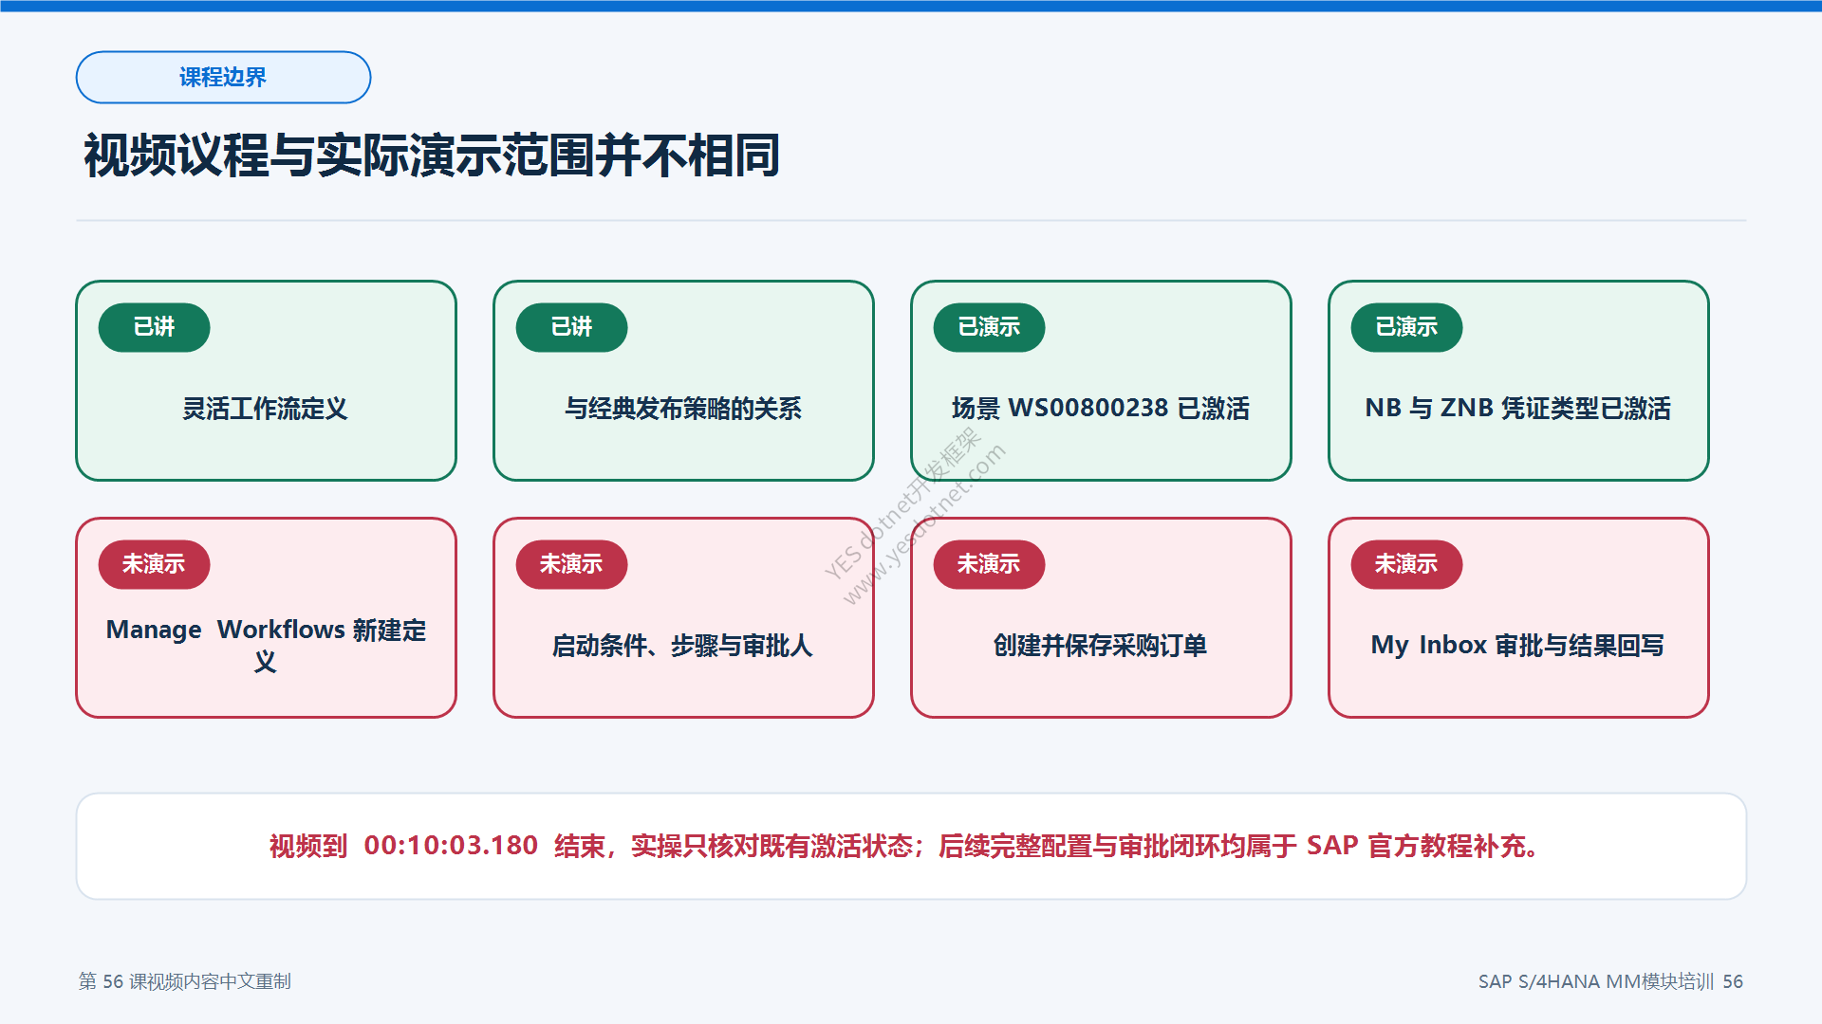Image resolution: width=1822 pixels, height=1024 pixels.
Task: Select the text 启动条件、步骤与审批人
Action: pyautogui.click(x=683, y=646)
